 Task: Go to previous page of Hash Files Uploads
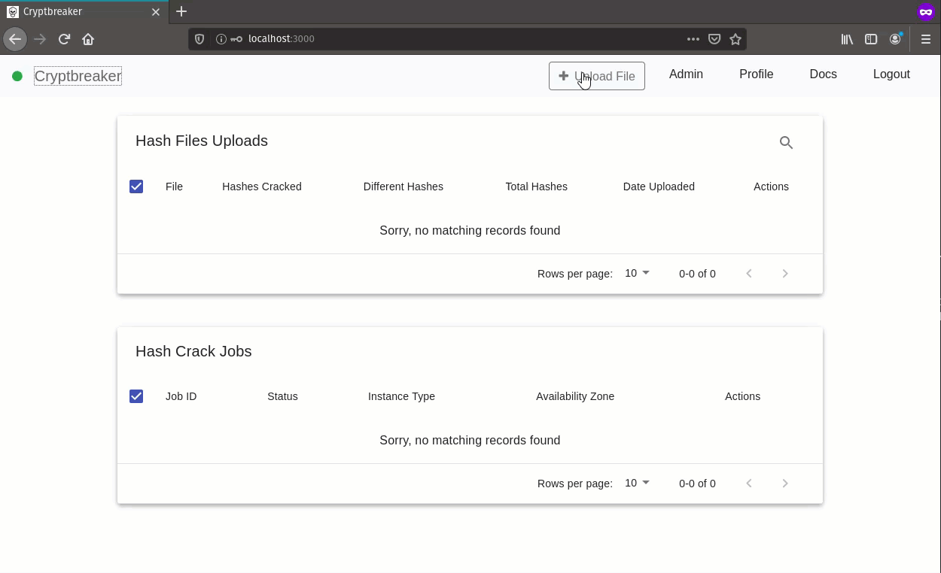coord(749,274)
